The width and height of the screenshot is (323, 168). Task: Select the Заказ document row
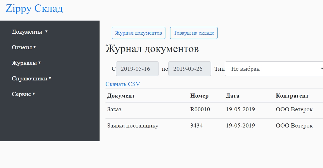pyautogui.click(x=114, y=110)
